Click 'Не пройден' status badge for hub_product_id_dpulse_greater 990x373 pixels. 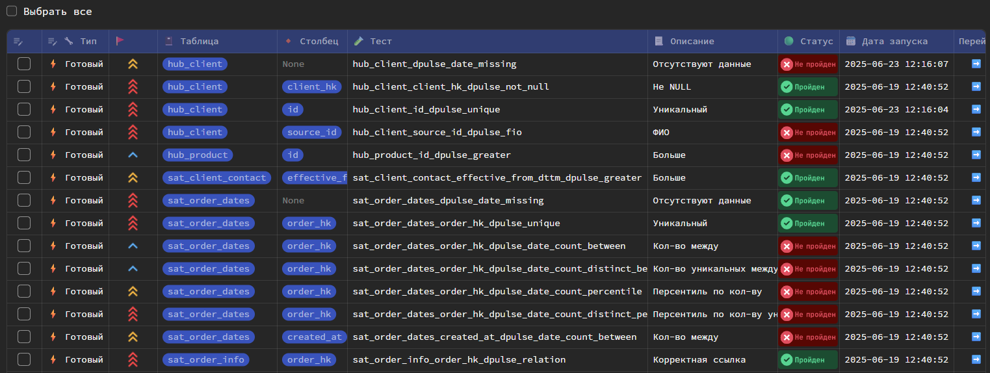(808, 155)
